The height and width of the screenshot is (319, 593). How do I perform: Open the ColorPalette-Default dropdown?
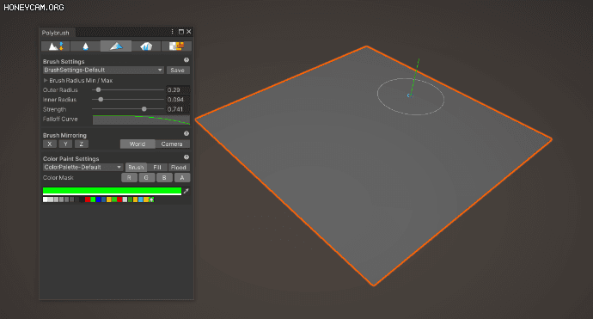(x=83, y=168)
